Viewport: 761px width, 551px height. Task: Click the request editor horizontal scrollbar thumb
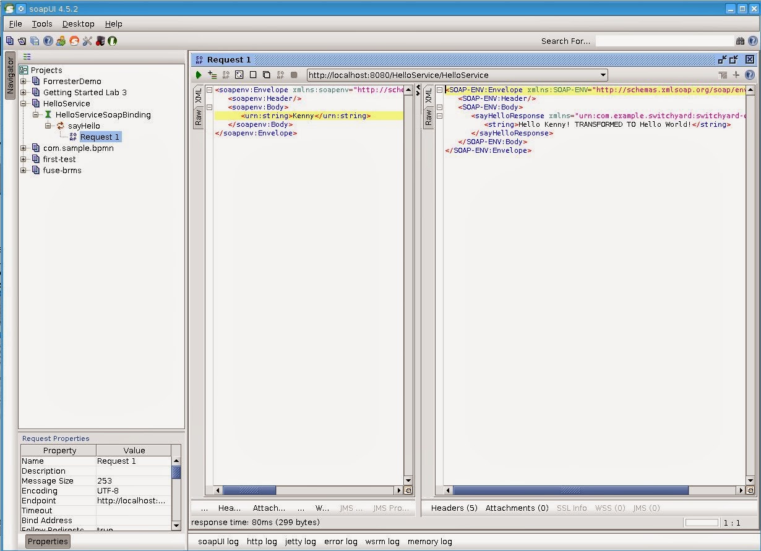click(x=249, y=490)
